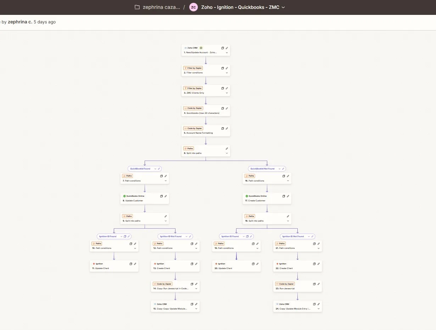Rename the QuickBookId Found path with pencil icon
This screenshot has width=436, height=330.
159,169
